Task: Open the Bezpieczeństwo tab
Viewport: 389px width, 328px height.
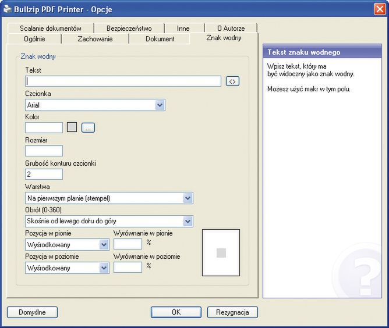Action: coord(129,28)
